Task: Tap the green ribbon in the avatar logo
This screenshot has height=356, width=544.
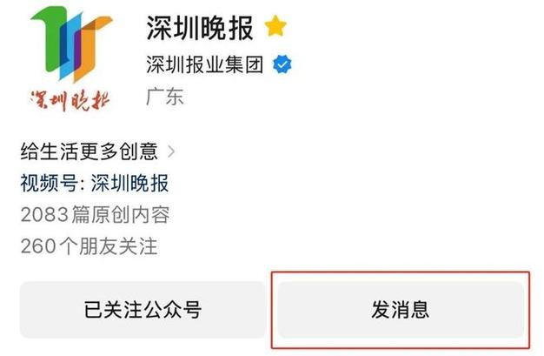Action: pyautogui.click(x=50, y=38)
